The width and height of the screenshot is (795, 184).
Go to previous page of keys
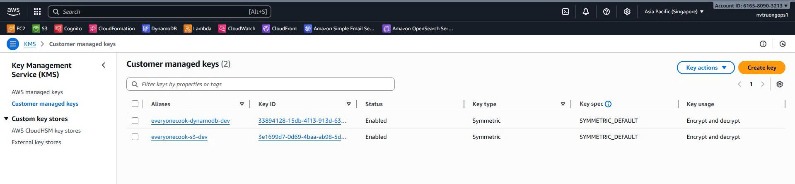739,84
